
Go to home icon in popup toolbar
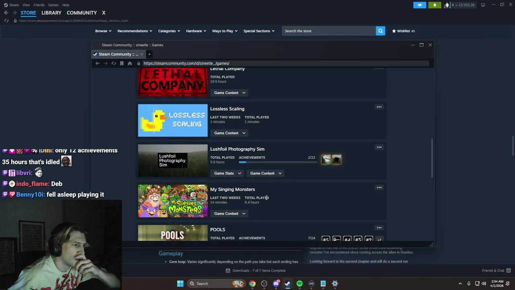click(130, 63)
